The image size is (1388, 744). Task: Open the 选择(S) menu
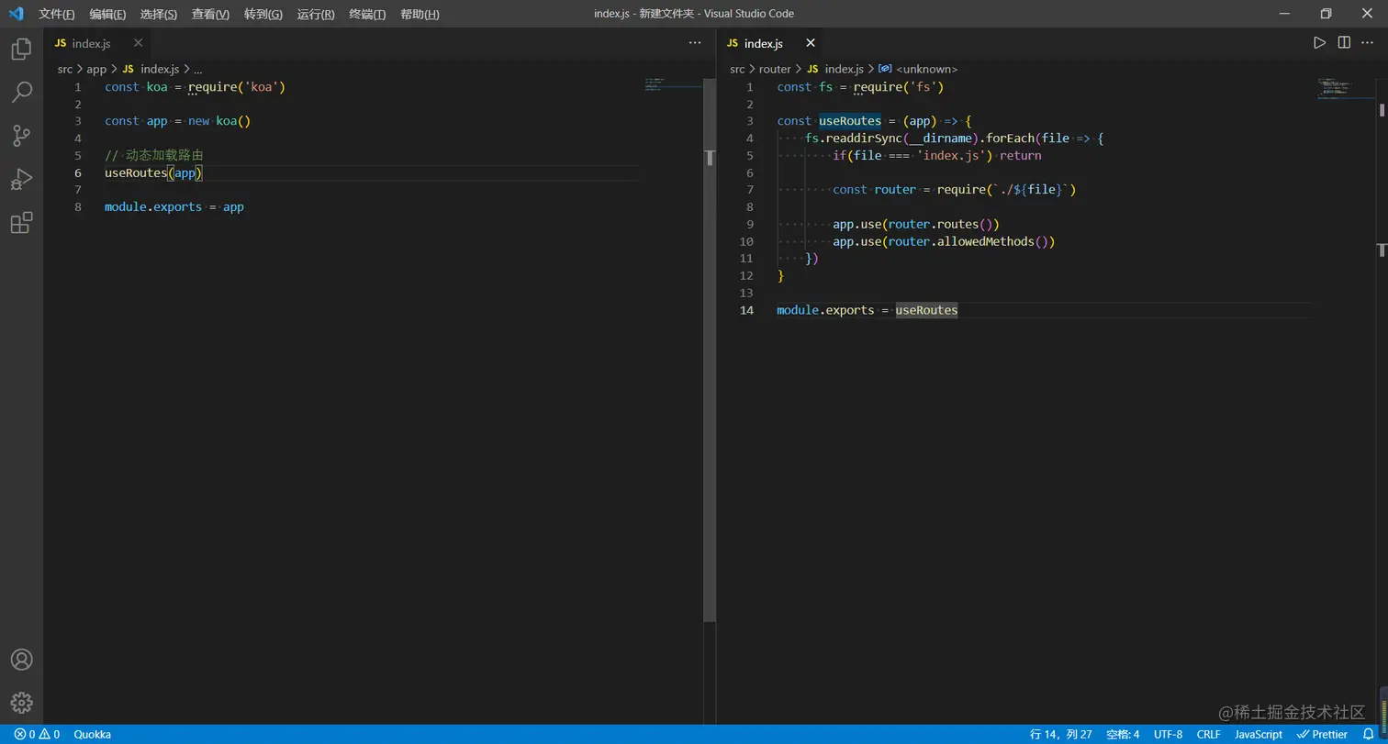[159, 14]
